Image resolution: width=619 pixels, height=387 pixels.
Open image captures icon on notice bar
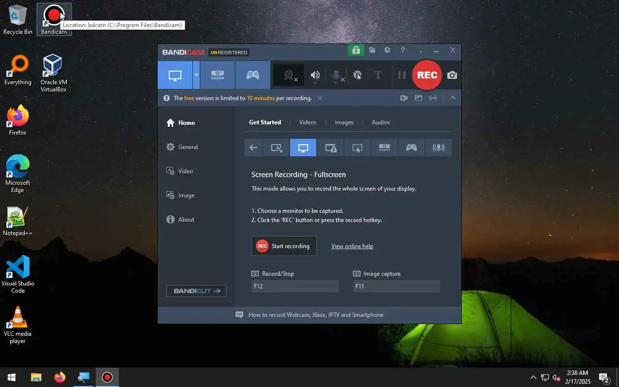(x=418, y=98)
